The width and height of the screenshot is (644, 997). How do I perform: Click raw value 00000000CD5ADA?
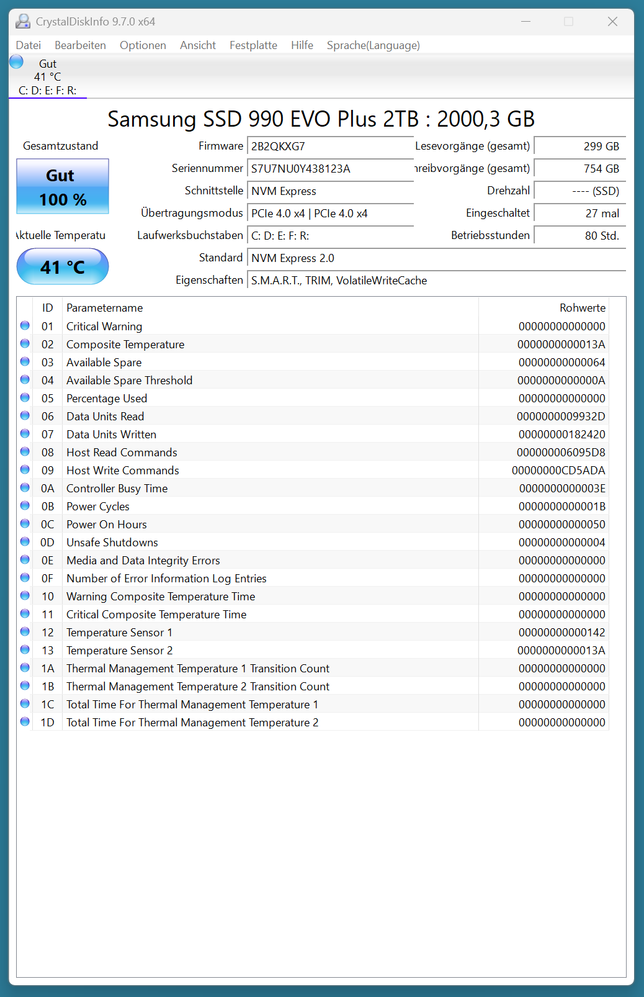[x=558, y=471]
